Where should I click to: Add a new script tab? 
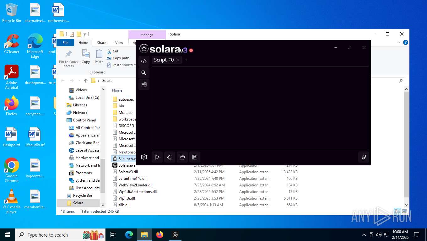click(186, 60)
